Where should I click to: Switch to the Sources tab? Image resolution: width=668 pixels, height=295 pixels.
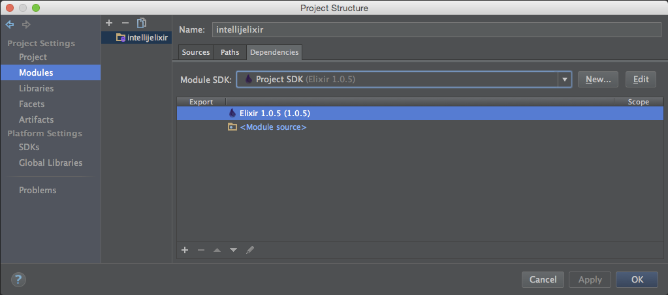coord(196,52)
